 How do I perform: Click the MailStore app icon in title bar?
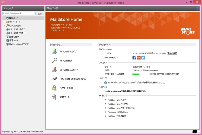[3, 3]
